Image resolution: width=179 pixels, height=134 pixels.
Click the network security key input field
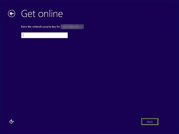[44, 35]
